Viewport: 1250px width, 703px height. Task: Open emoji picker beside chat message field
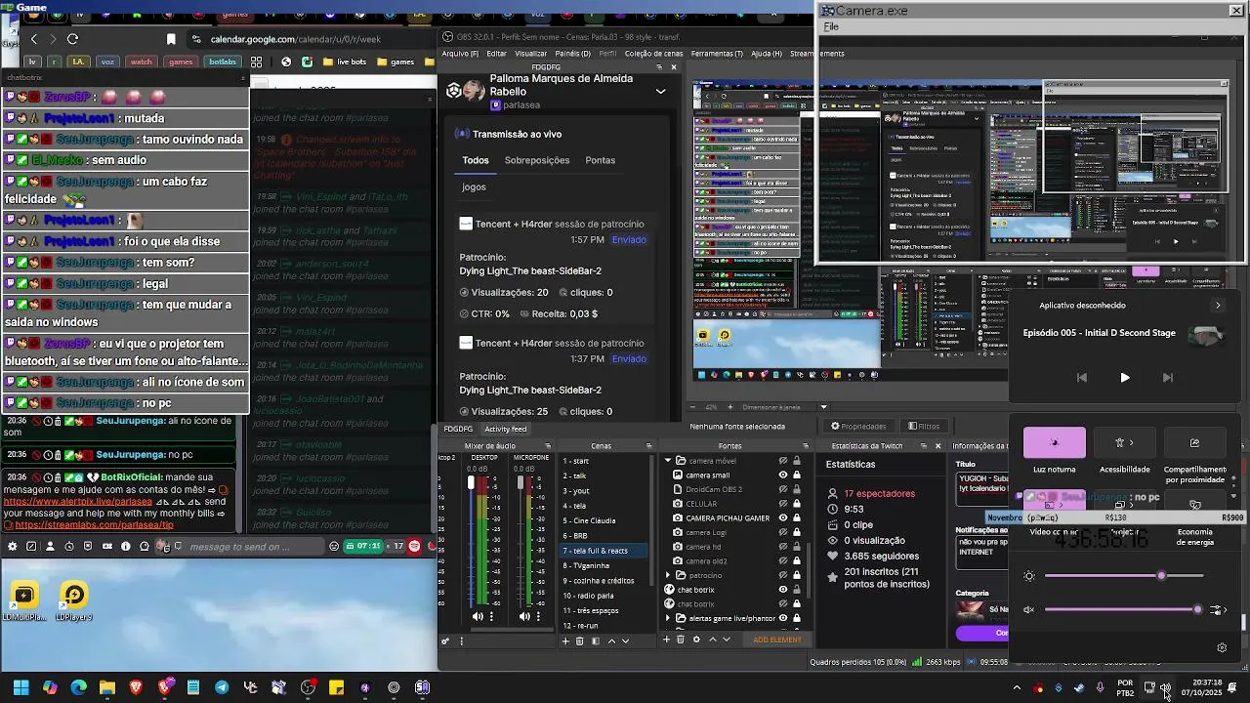[x=335, y=546]
